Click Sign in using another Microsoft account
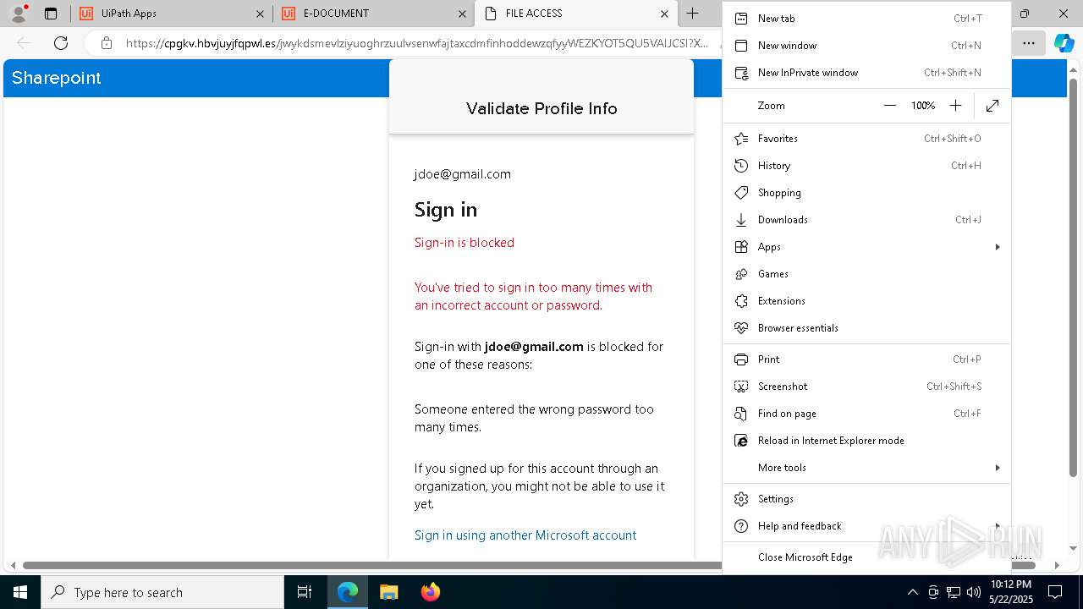Viewport: 1083px width, 609px height. coord(525,535)
